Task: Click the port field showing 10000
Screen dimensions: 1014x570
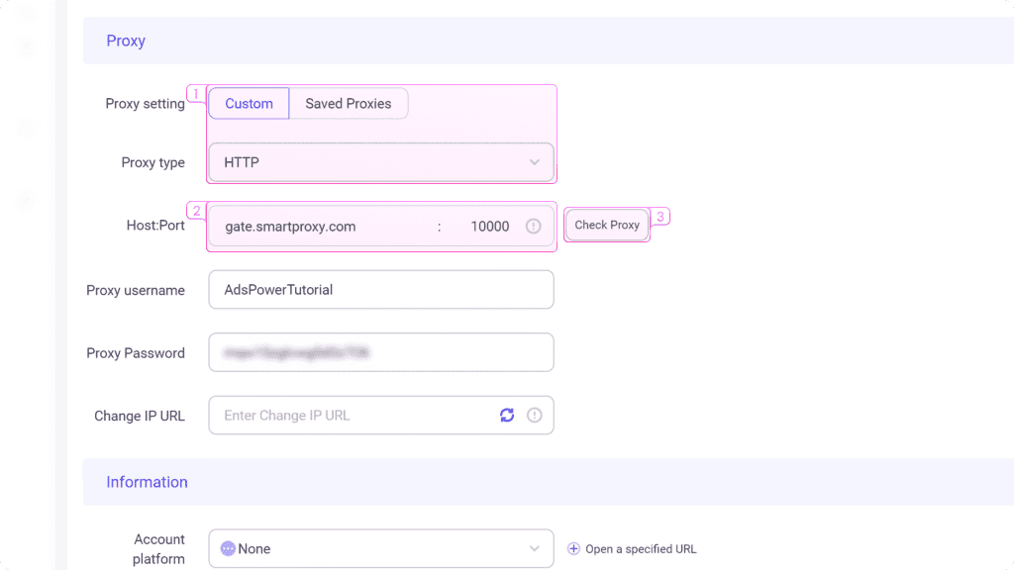Action: (489, 227)
